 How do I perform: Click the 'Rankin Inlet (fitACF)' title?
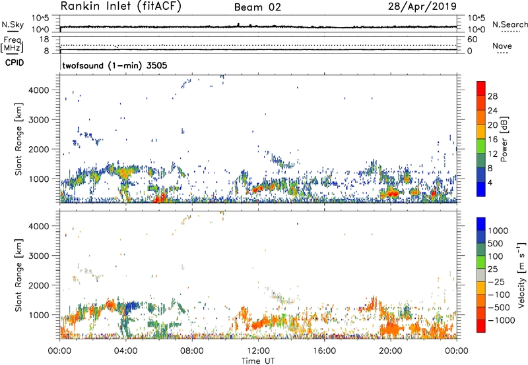(x=121, y=7)
